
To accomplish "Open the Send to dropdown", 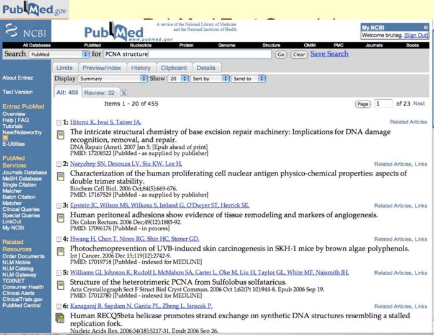I will [248, 79].
